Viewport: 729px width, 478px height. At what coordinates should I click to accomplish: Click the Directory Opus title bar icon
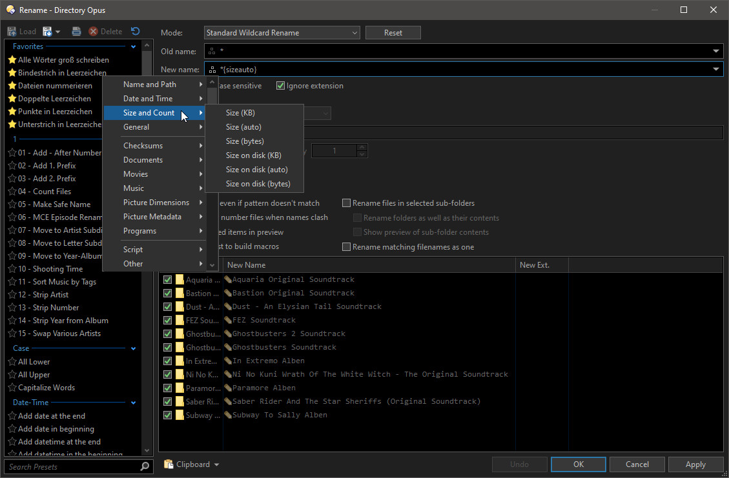(10, 10)
